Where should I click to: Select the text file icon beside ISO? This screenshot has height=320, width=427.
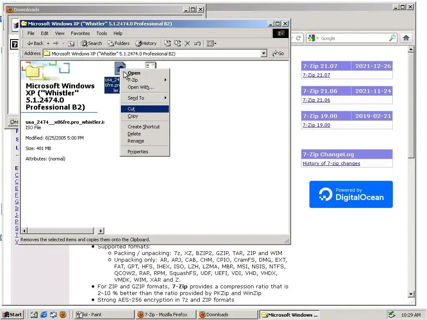tap(151, 65)
